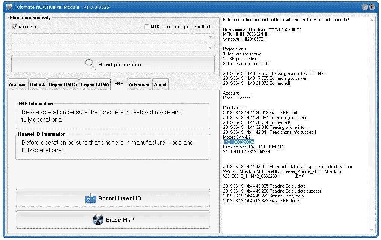Open the Repair UMTS tab
381x240 pixels.
pos(63,84)
